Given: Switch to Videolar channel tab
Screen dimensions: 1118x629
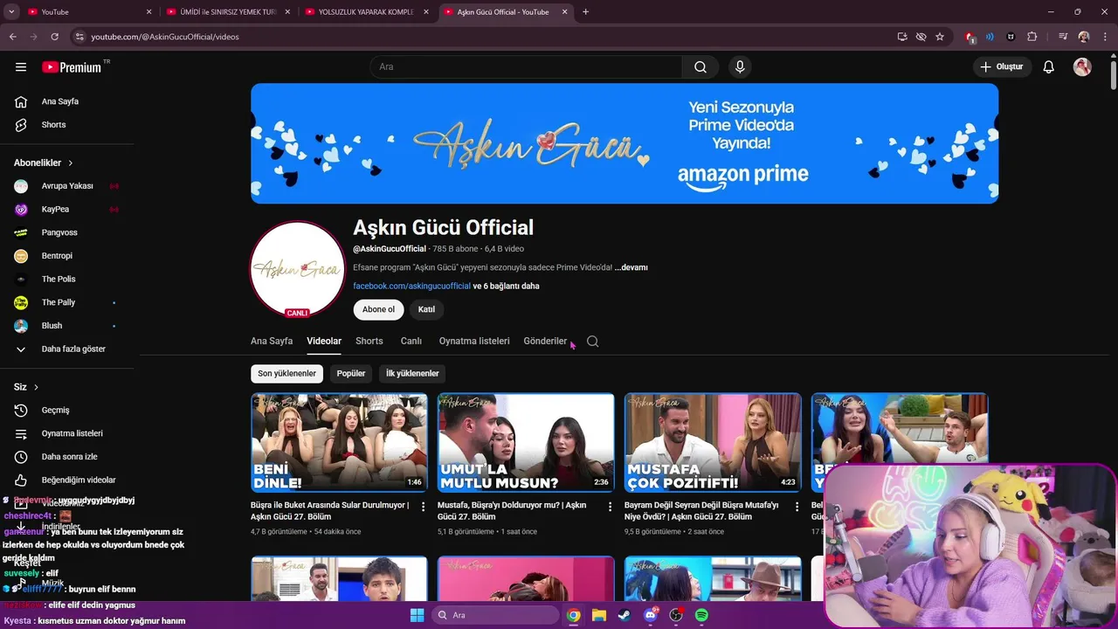Looking at the screenshot, I should pos(324,342).
